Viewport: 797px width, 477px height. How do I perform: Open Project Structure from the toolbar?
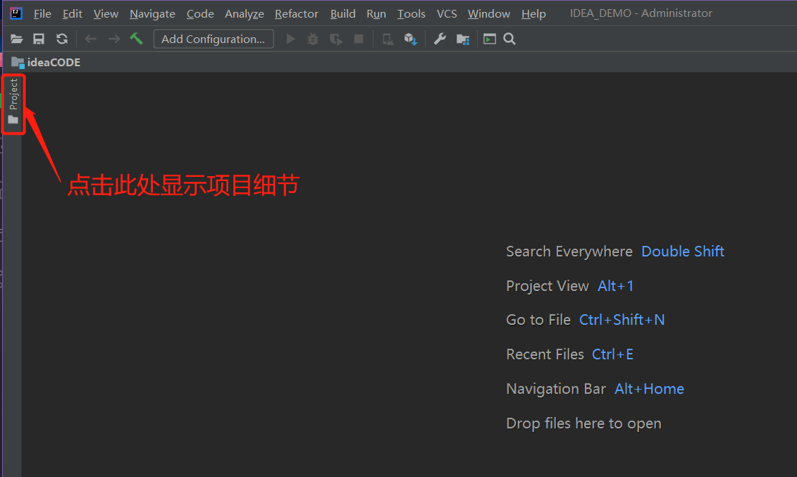[x=463, y=39]
